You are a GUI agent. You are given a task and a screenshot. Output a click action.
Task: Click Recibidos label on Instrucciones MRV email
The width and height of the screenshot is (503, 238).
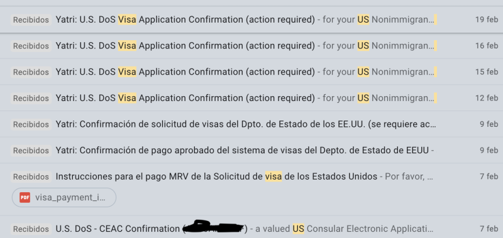coord(31,176)
